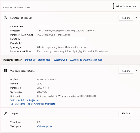Open Villkor för Microsoft-tjänster link

point(25,100)
